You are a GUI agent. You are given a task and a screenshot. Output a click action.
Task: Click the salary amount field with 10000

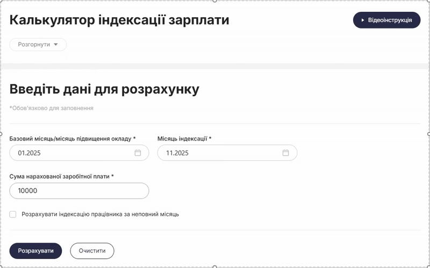pyautogui.click(x=79, y=191)
